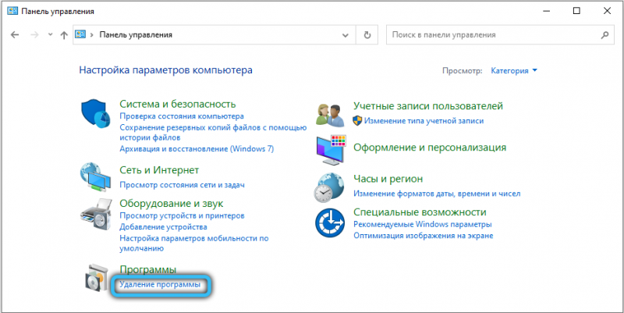Click Удаление программы link
624x313 pixels.
point(160,285)
